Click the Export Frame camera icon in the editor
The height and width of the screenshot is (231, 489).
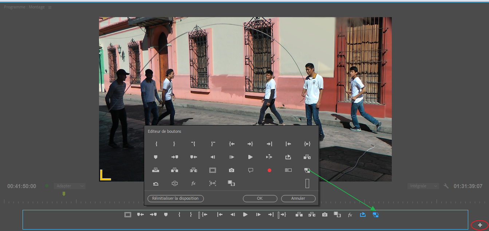[x=232, y=170]
